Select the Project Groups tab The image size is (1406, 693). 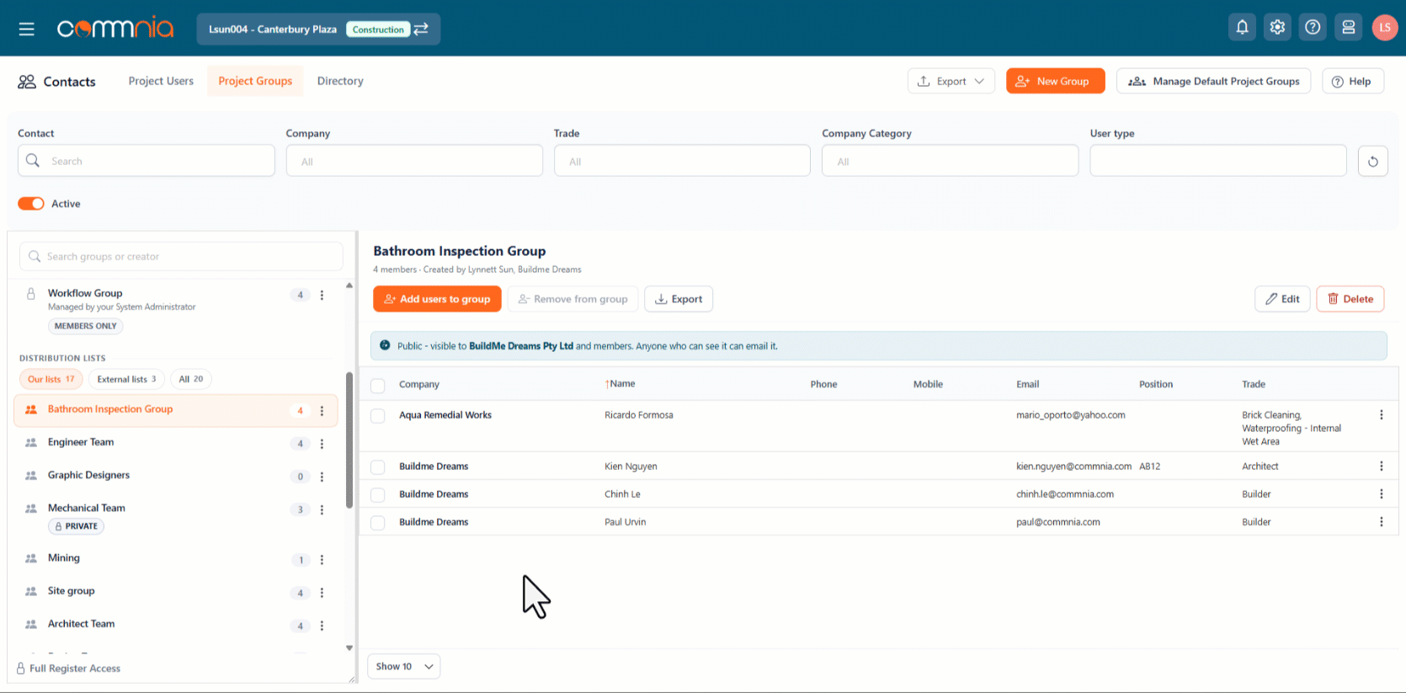pos(255,81)
